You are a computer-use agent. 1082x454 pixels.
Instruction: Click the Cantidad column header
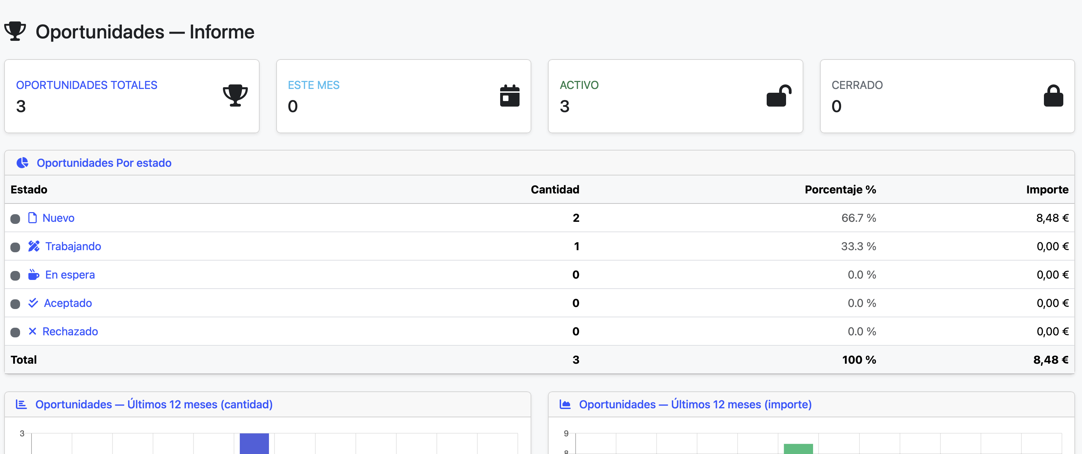pos(555,189)
